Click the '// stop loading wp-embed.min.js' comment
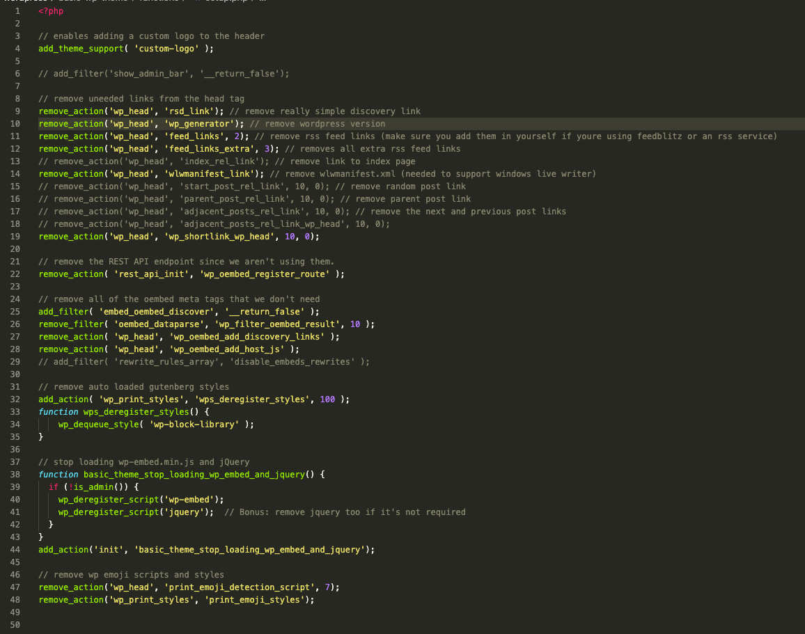Viewport: 805px width, 634px height. click(143, 462)
